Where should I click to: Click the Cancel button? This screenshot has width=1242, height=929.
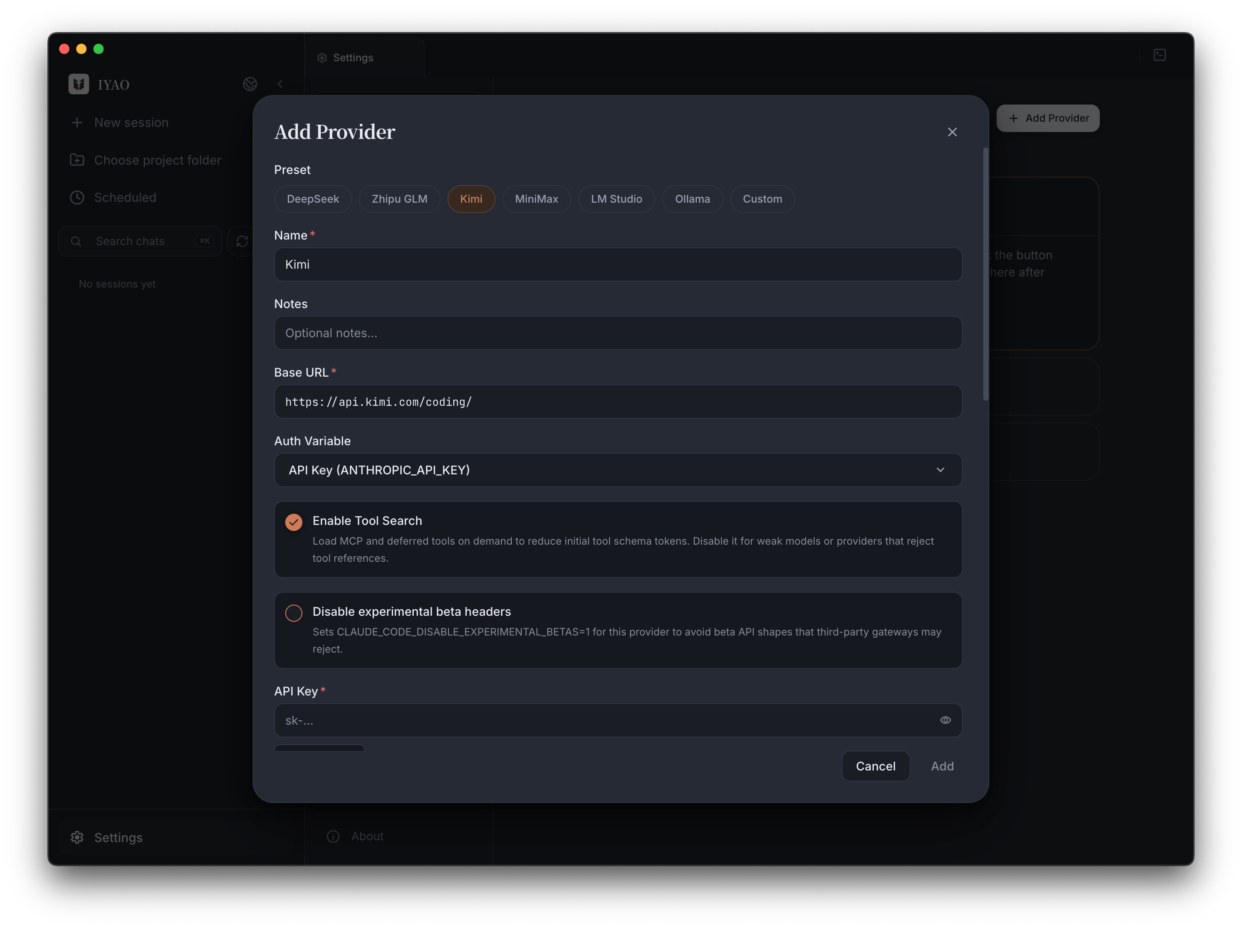(875, 766)
